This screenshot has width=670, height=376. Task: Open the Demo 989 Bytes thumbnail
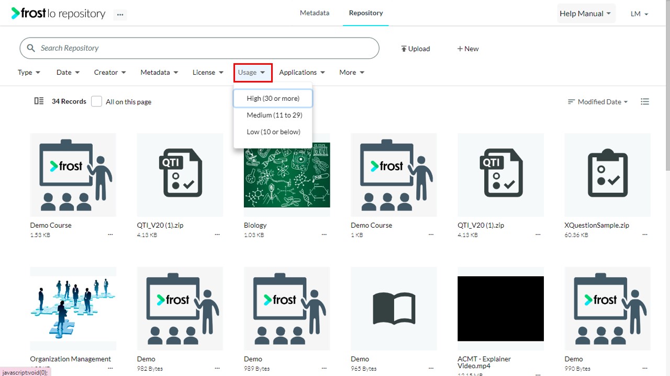[287, 309]
